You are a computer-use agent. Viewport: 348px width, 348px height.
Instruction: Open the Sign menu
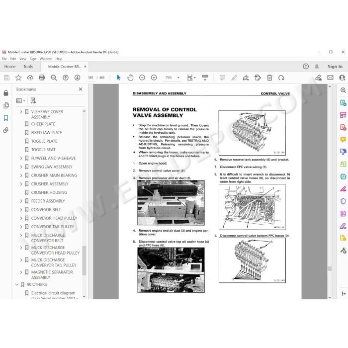(33, 59)
